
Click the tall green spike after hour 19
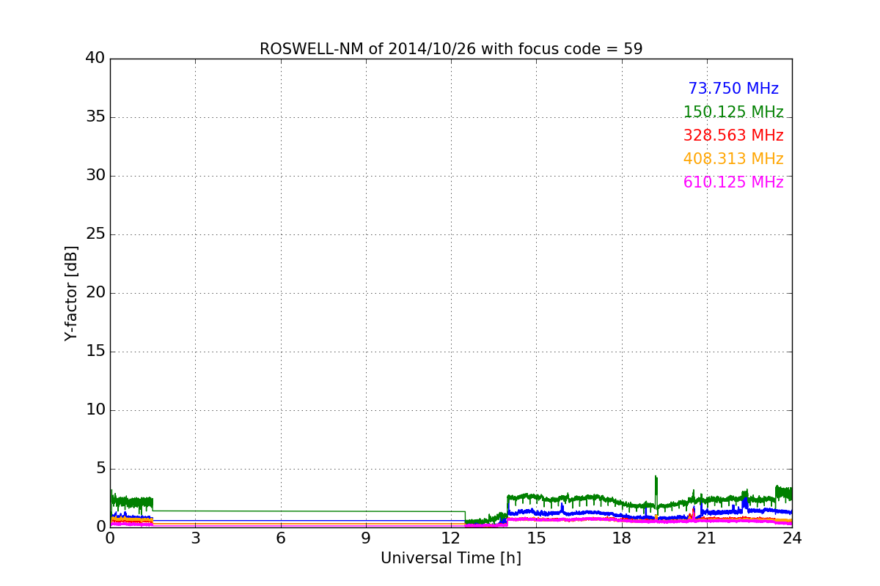656,492
